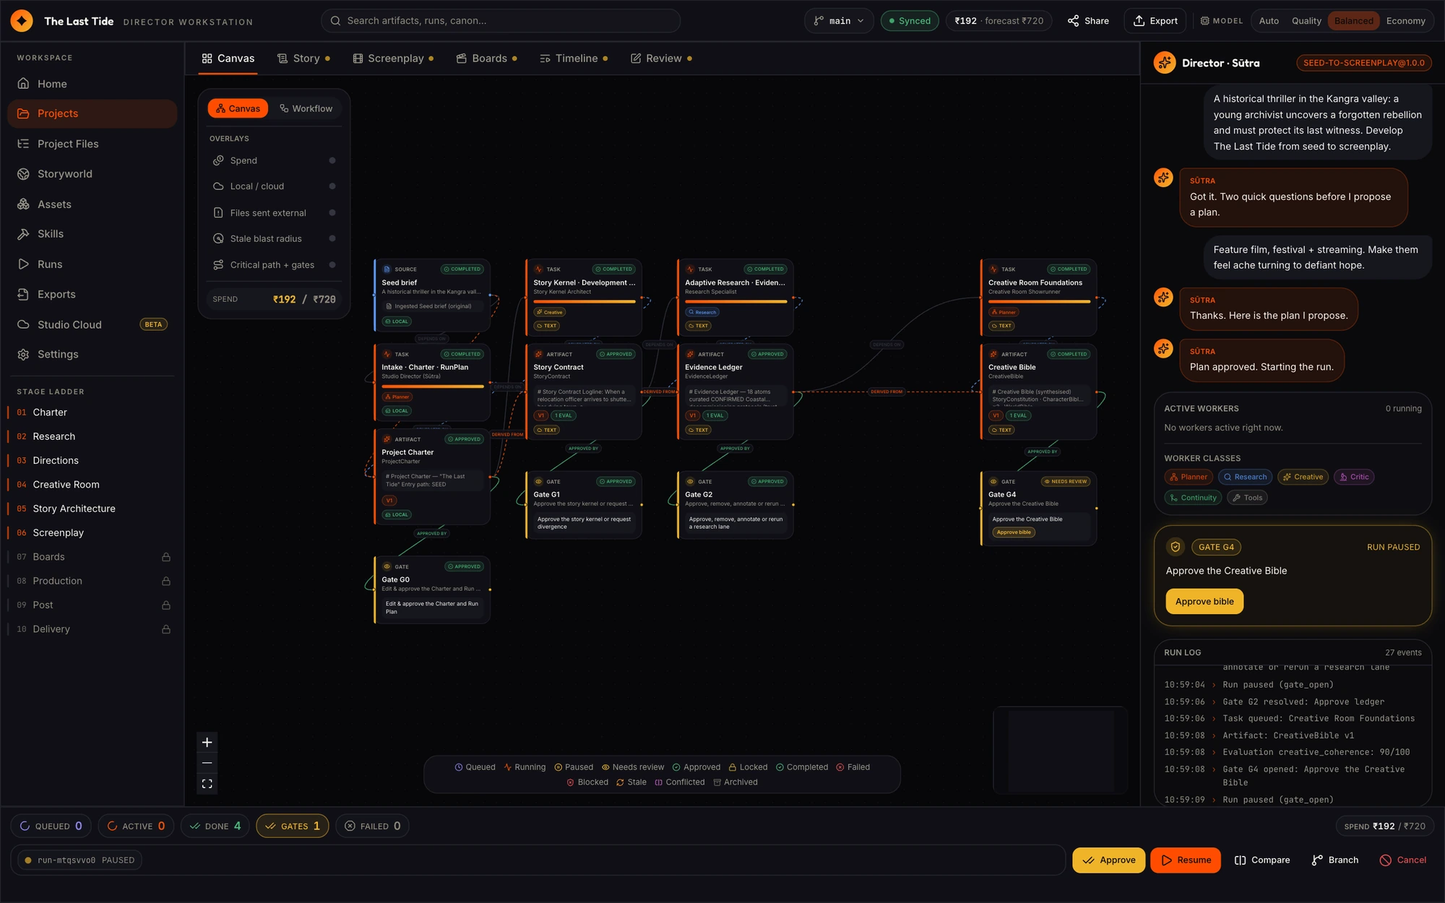The height and width of the screenshot is (903, 1445).
Task: Open Project Files in the sidebar
Action: click(92, 144)
